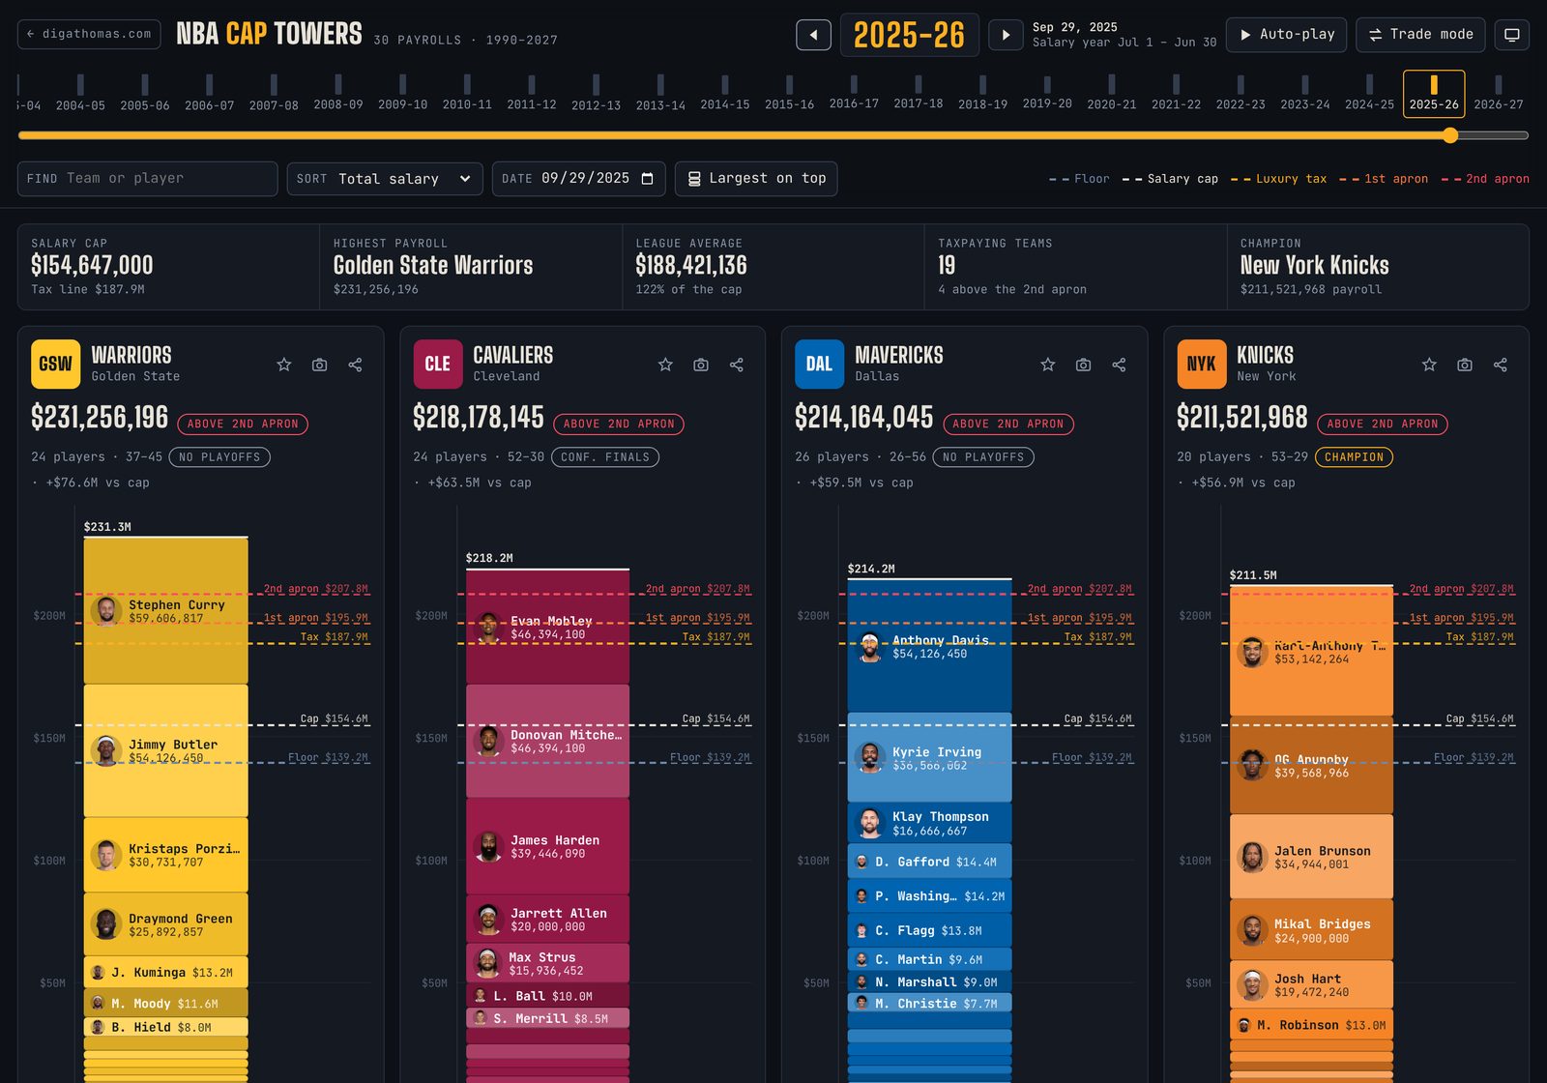This screenshot has width=1547, height=1083.
Task: Open Kyrie Irving's salary segment
Action: pyautogui.click(x=929, y=758)
